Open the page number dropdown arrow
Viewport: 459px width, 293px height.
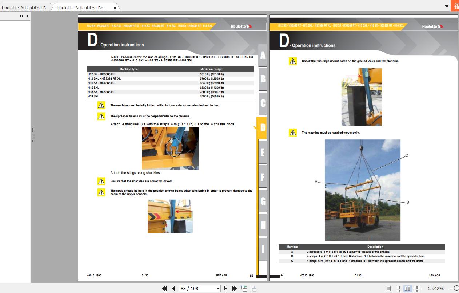[218, 288]
